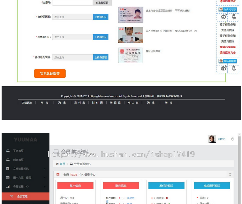Click the admin username link
Image resolution: width=242 pixels, height=204 pixels.
coord(221,139)
